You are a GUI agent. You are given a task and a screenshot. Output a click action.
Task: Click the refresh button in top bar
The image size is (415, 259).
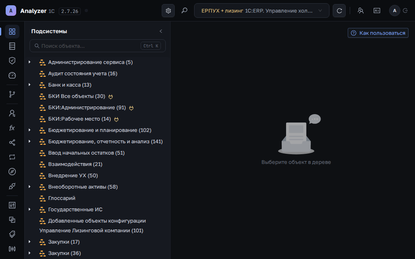coord(339,11)
